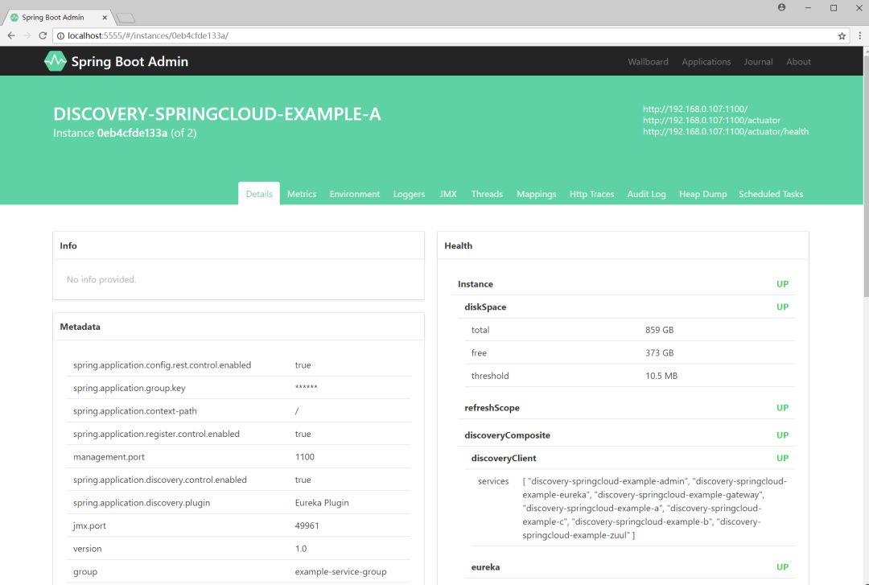Go back with the browser back arrow
Viewport: 869px width, 585px height.
tap(11, 35)
